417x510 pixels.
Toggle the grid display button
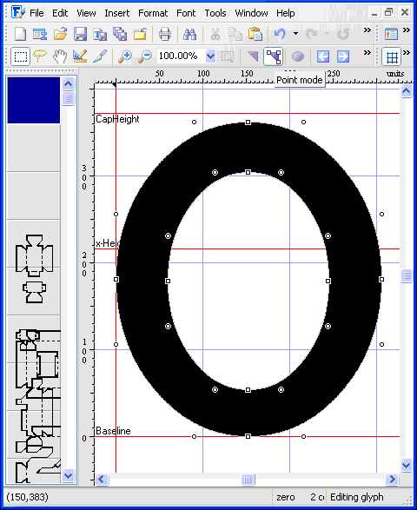point(392,57)
